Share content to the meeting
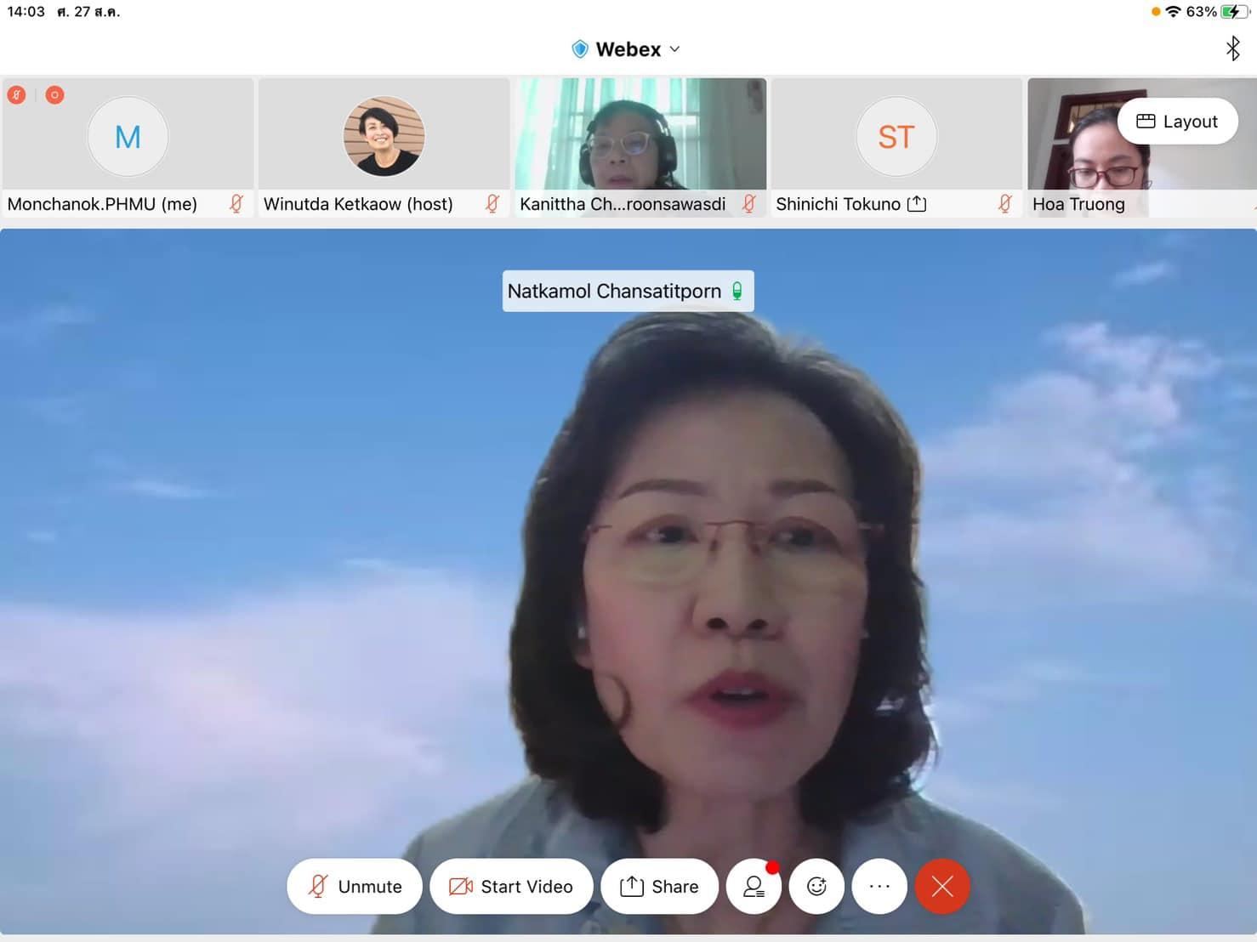Screen dimensions: 1257x942 click(659, 887)
